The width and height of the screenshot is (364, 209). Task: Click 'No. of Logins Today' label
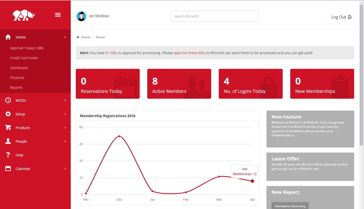(245, 91)
